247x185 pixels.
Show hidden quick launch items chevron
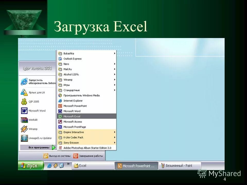click(x=68, y=164)
